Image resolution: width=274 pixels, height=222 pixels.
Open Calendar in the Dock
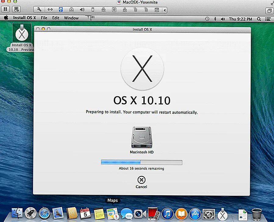tap(85, 213)
